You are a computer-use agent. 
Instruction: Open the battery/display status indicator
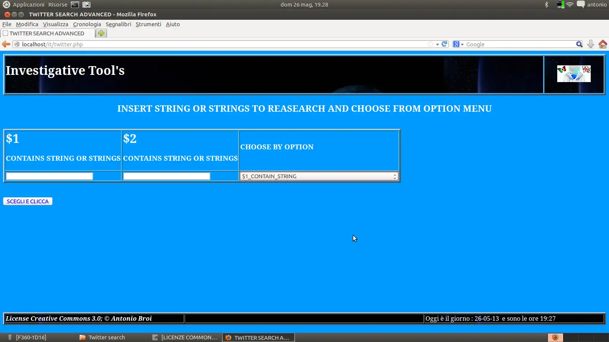point(560,5)
